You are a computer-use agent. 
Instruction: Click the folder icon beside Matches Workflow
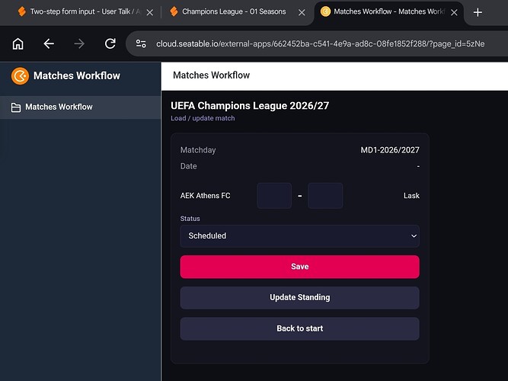point(16,107)
